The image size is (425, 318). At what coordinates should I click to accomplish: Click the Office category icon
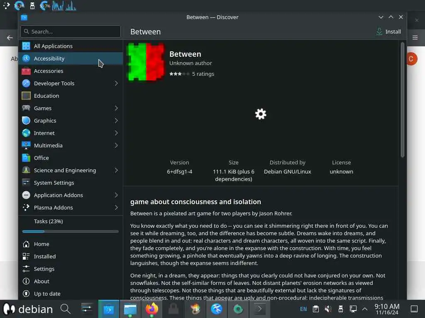point(26,158)
